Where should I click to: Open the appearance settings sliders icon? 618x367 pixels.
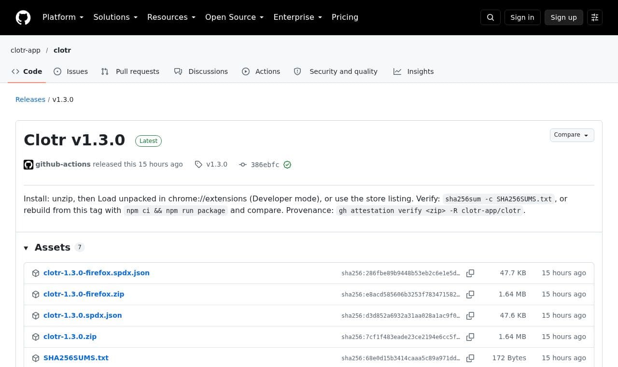point(595,17)
